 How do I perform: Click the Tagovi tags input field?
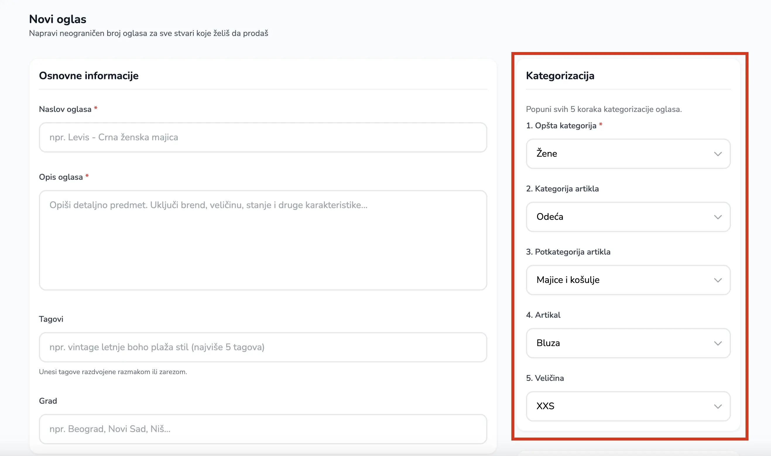pos(263,347)
